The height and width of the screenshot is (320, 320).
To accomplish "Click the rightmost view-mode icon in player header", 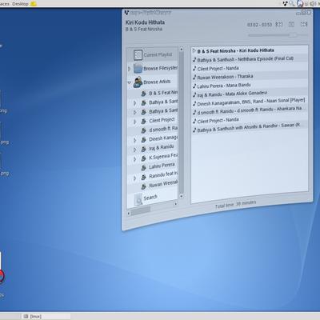I will [x=304, y=24].
